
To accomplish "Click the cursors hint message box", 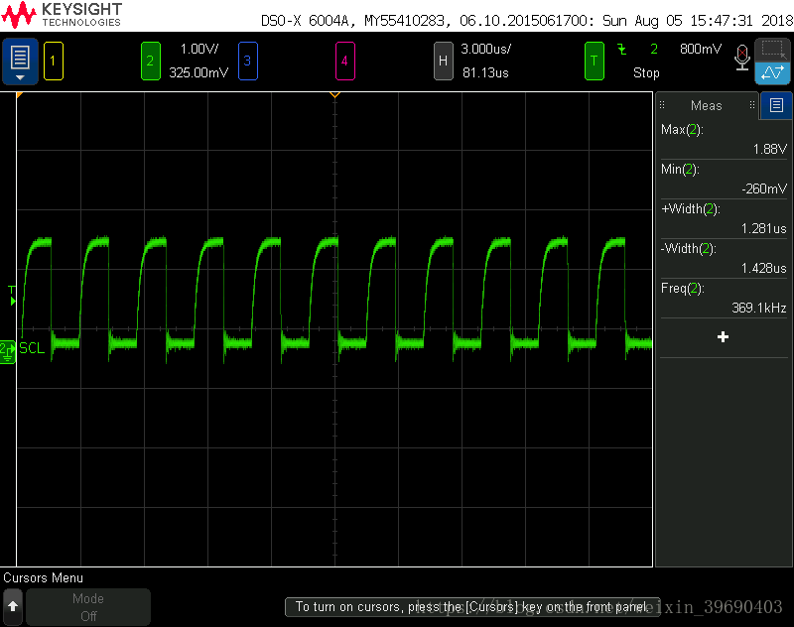I will pyautogui.click(x=472, y=607).
